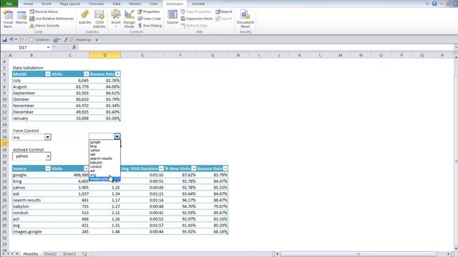Save the workbook from quick access toolbar
Image resolution: width=458 pixels, height=257 pixels.
4,40
